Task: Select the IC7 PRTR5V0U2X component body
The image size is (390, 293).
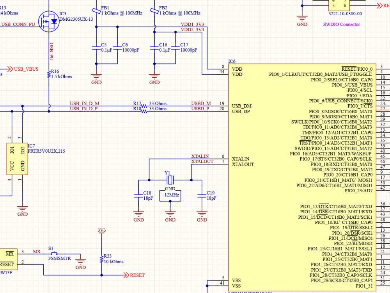Action: pyautogui.click(x=17, y=159)
